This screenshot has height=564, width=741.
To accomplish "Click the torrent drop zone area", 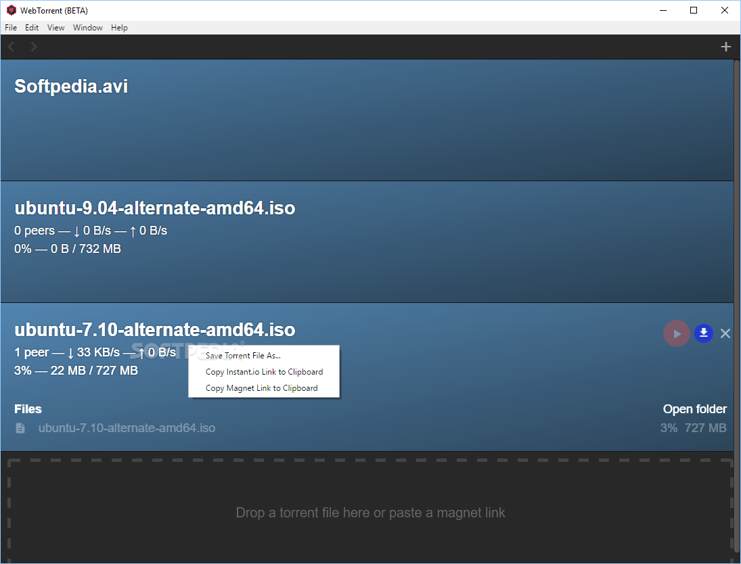I will (371, 511).
